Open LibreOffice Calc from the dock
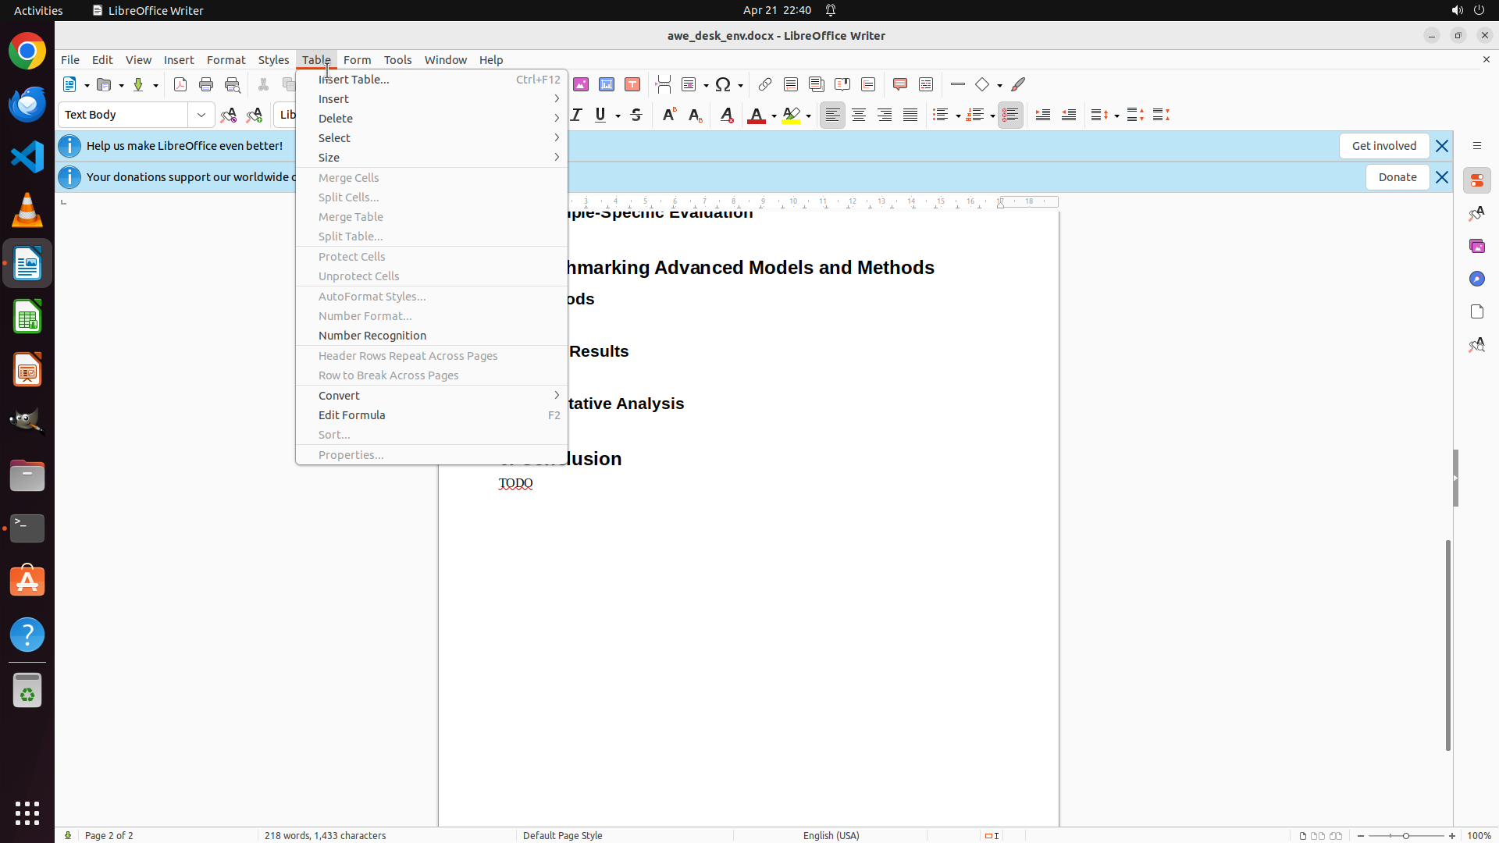The width and height of the screenshot is (1499, 843). pyautogui.click(x=27, y=317)
